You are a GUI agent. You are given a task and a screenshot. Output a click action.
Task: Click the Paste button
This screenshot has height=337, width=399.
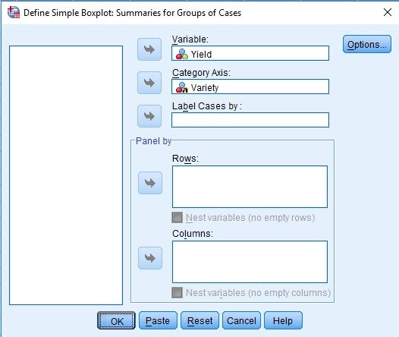pos(158,321)
